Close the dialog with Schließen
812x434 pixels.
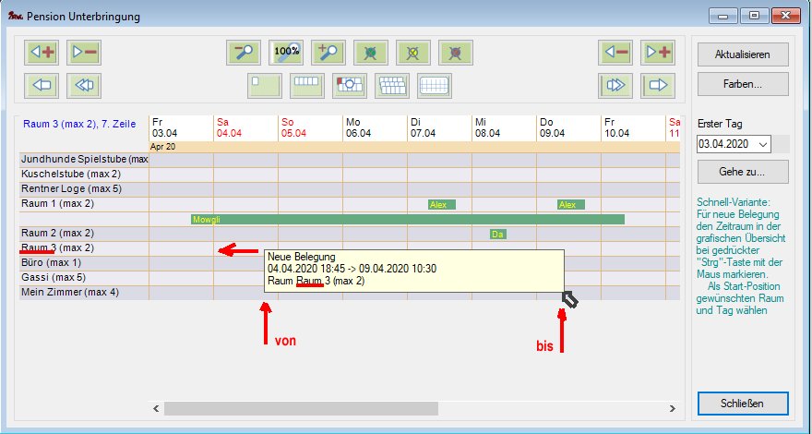click(743, 404)
